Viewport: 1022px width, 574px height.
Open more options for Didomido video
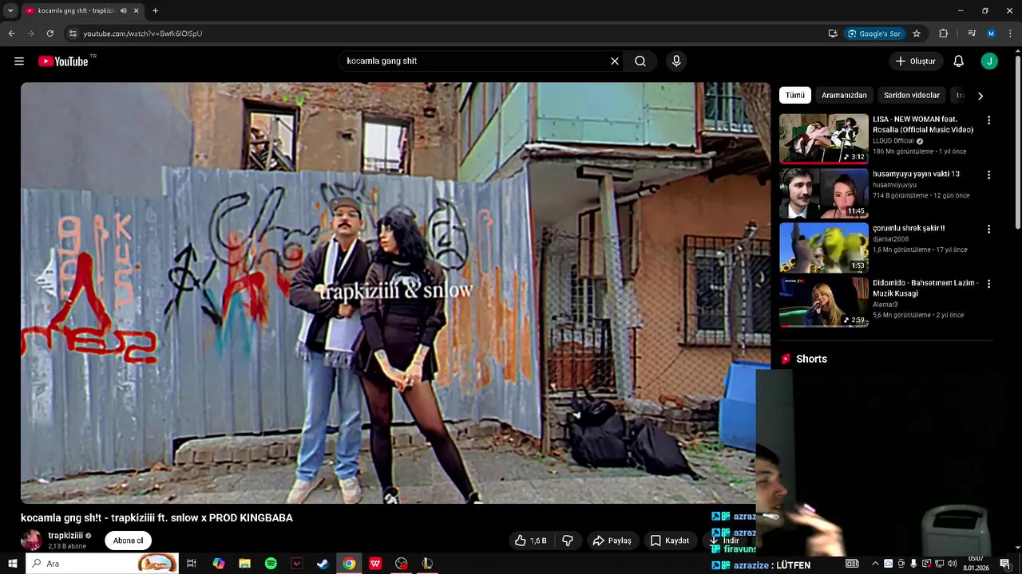point(988,284)
